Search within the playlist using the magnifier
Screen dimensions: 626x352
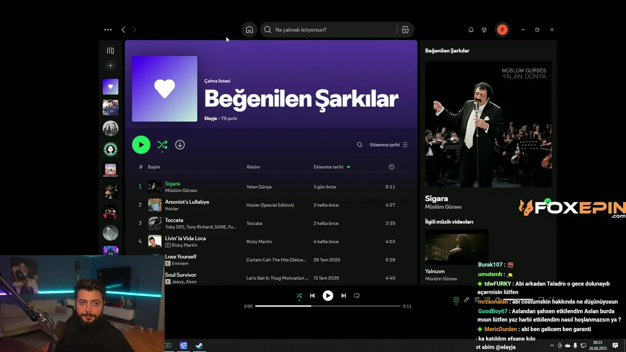pos(359,145)
